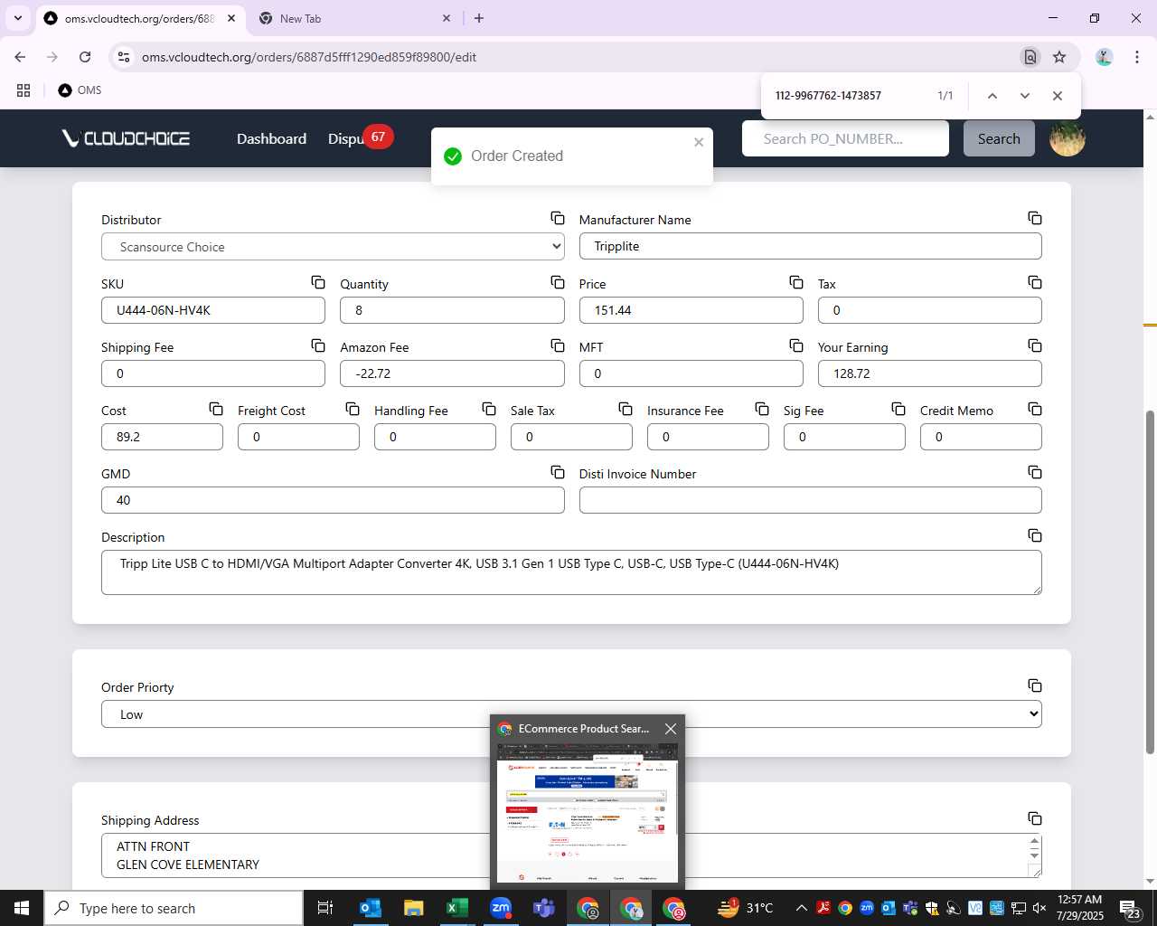Viewport: 1157px width, 926px height.
Task: Open the user profile avatar
Action: (x=1068, y=138)
